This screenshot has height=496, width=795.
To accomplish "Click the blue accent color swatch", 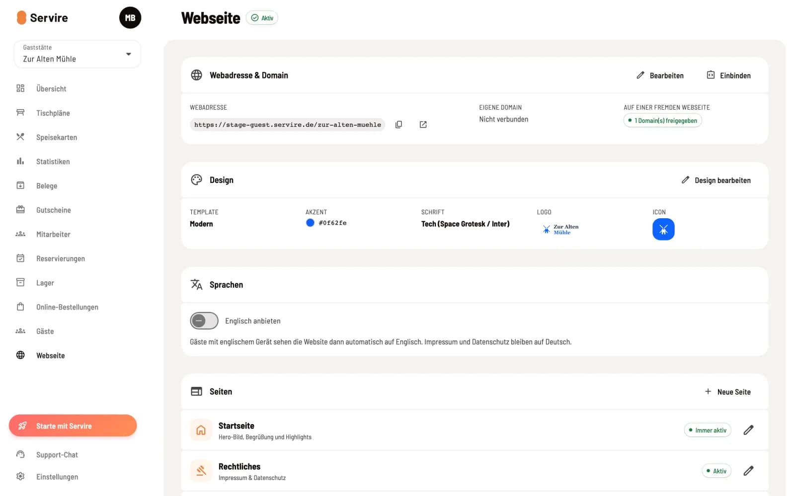I will tap(310, 223).
